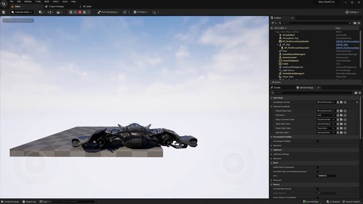This screenshot has height=204, width=363.
Task: Edit the Kill Z value field
Action: [326, 176]
